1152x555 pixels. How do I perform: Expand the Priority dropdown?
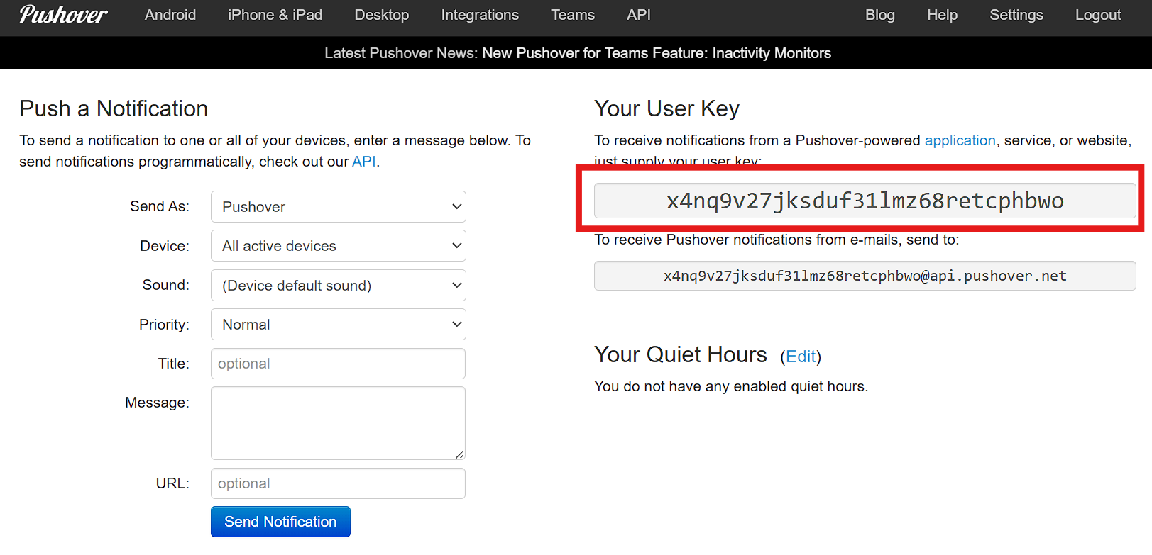coord(338,325)
